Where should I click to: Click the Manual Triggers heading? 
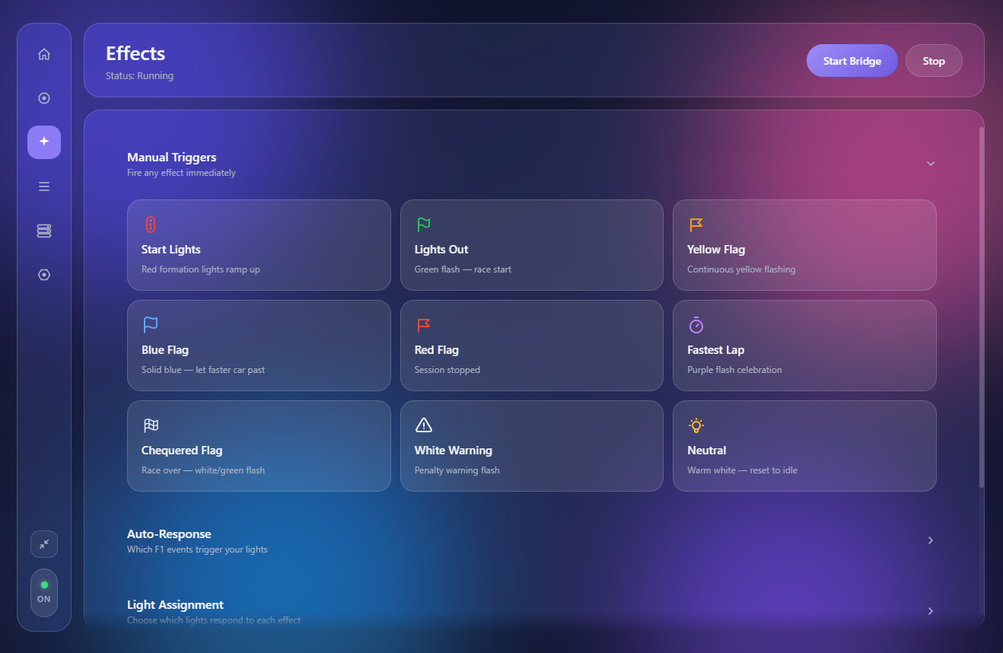pos(172,158)
